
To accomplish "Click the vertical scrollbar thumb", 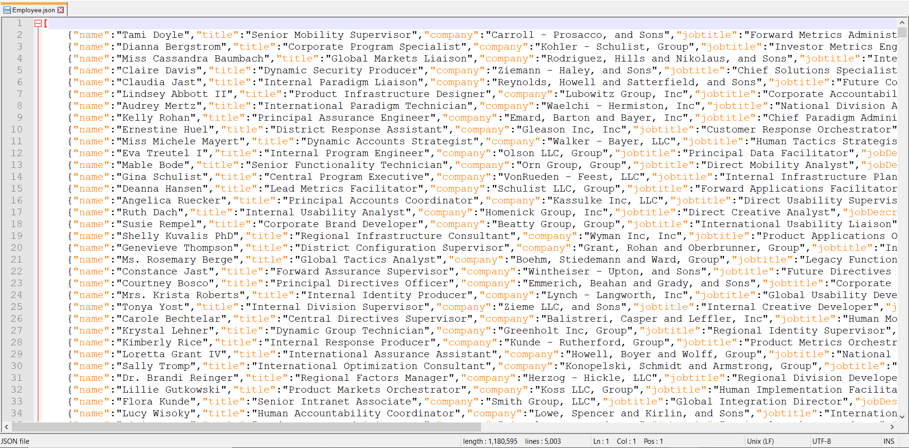I will [902, 32].
